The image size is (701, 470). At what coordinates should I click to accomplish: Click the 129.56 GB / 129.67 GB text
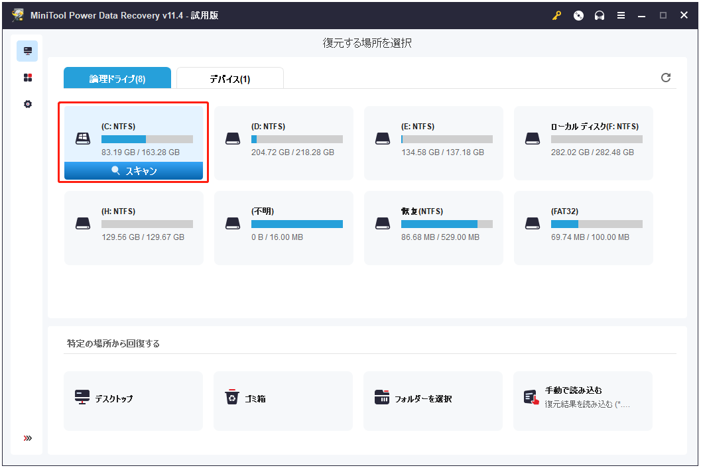point(143,237)
